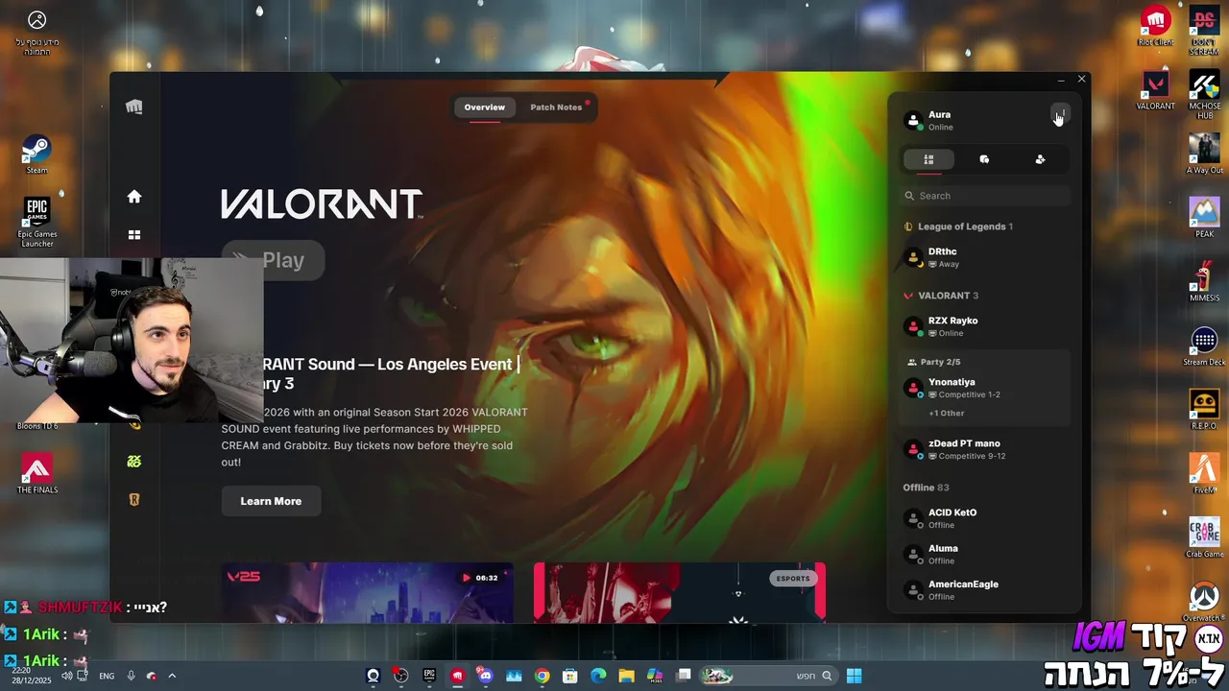1229x691 pixels.
Task: Select offline friend ACID KetO
Action: tap(985, 518)
